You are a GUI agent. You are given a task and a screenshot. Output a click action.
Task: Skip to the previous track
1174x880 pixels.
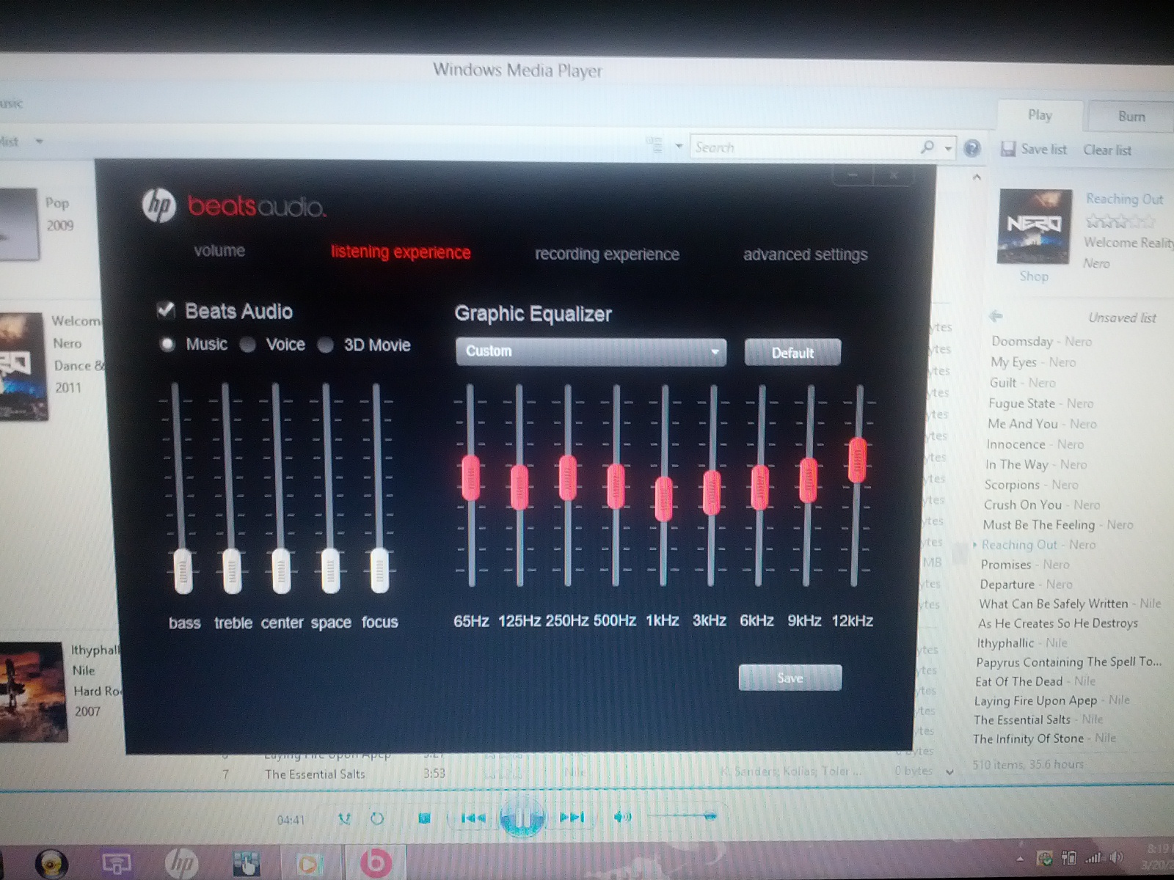[473, 818]
